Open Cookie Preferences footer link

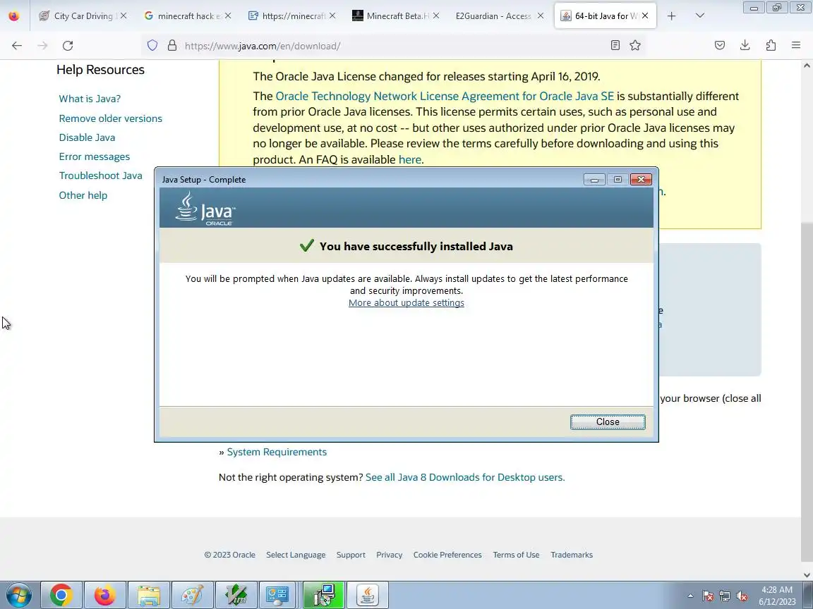point(447,555)
